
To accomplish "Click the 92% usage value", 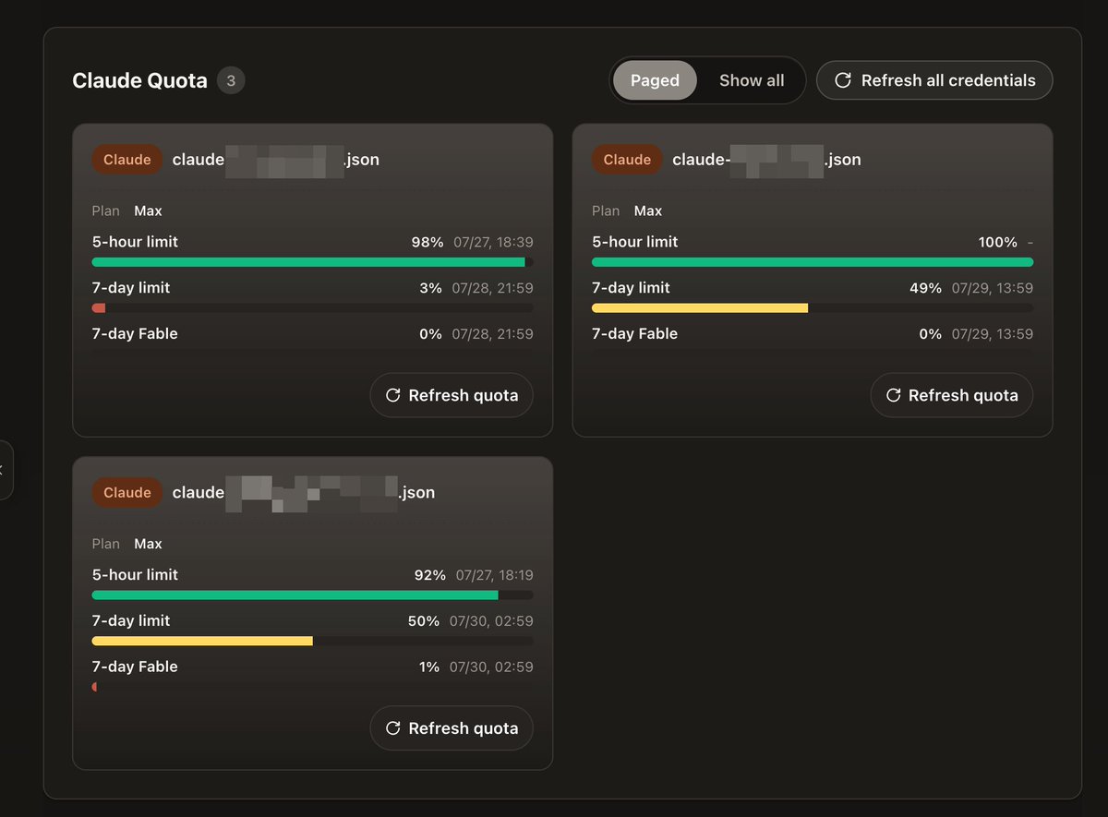I will (x=430, y=575).
